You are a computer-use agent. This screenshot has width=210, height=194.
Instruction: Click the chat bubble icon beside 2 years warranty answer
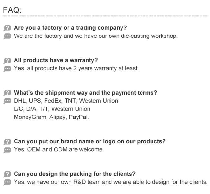click(x=7, y=69)
